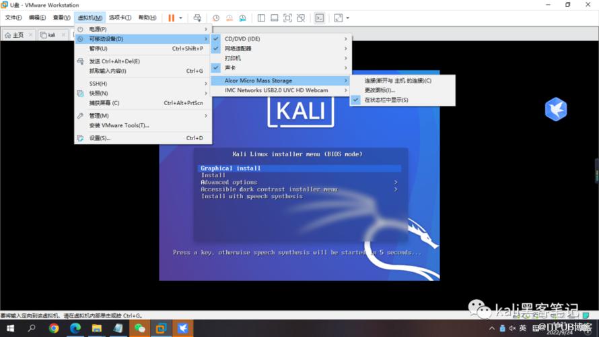Open the 选项卡(T) menu
This screenshot has height=337, width=599.
pyautogui.click(x=120, y=18)
